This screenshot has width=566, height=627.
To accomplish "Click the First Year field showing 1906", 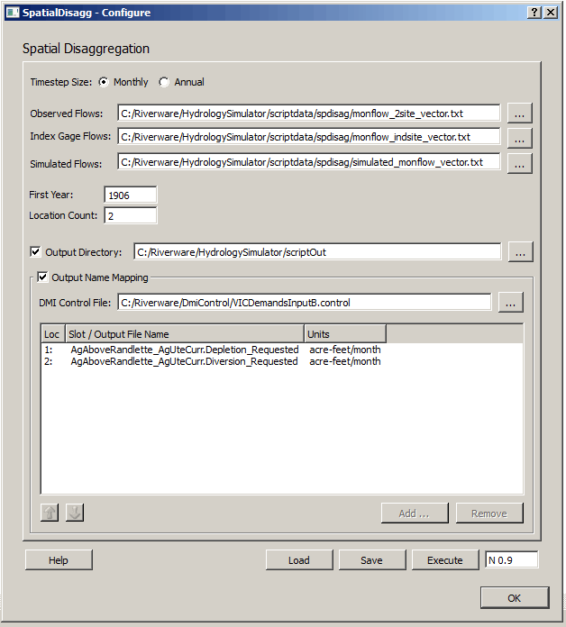I will coord(131,195).
